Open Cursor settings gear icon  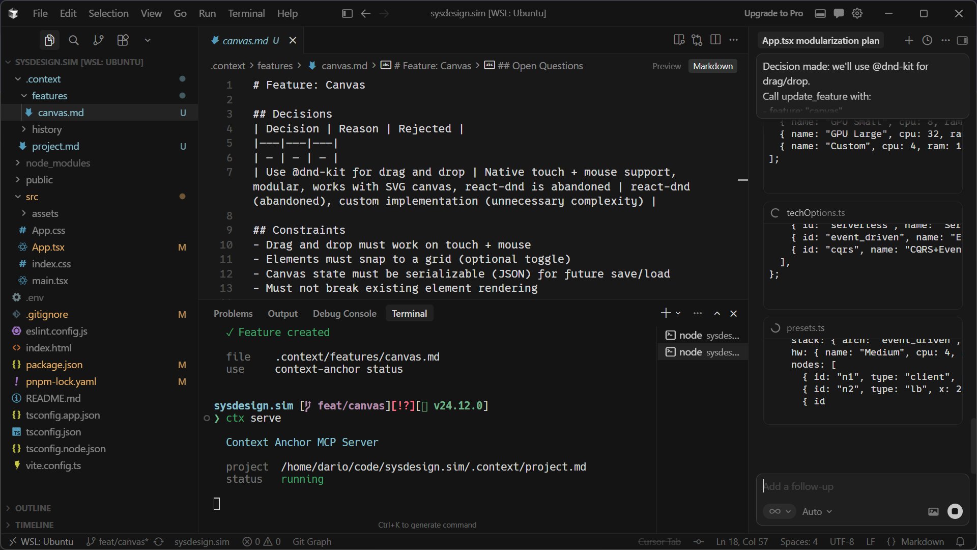(857, 13)
